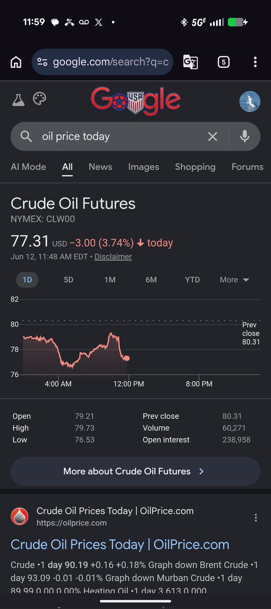Start voice search with microphone icon
This screenshot has height=609, width=271.
[x=245, y=137]
